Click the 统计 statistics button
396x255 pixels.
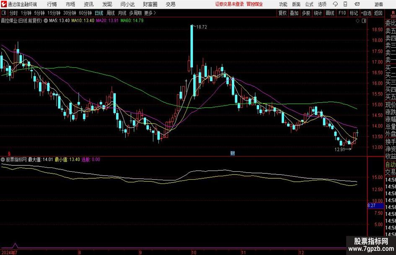(318, 13)
